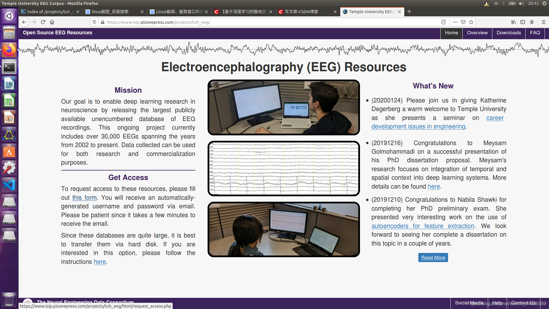Open the sound volume indicator

point(522,3)
